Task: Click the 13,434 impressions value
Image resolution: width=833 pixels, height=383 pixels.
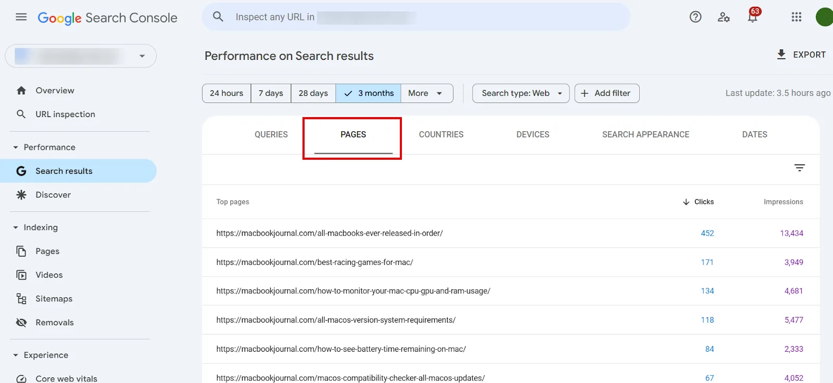Action: 791,233
